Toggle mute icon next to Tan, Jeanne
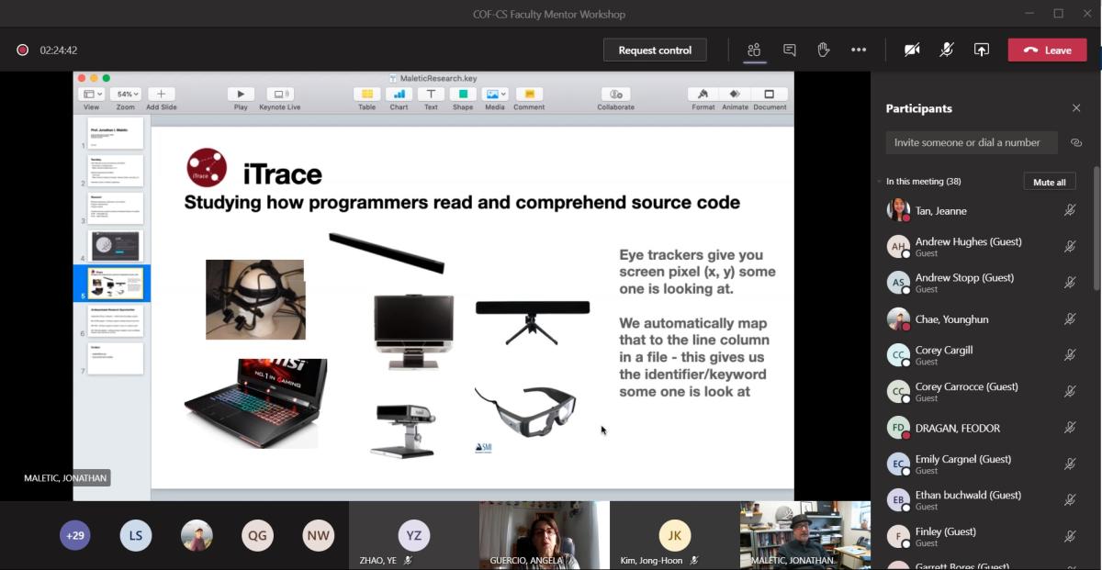This screenshot has height=570, width=1102. click(1070, 210)
